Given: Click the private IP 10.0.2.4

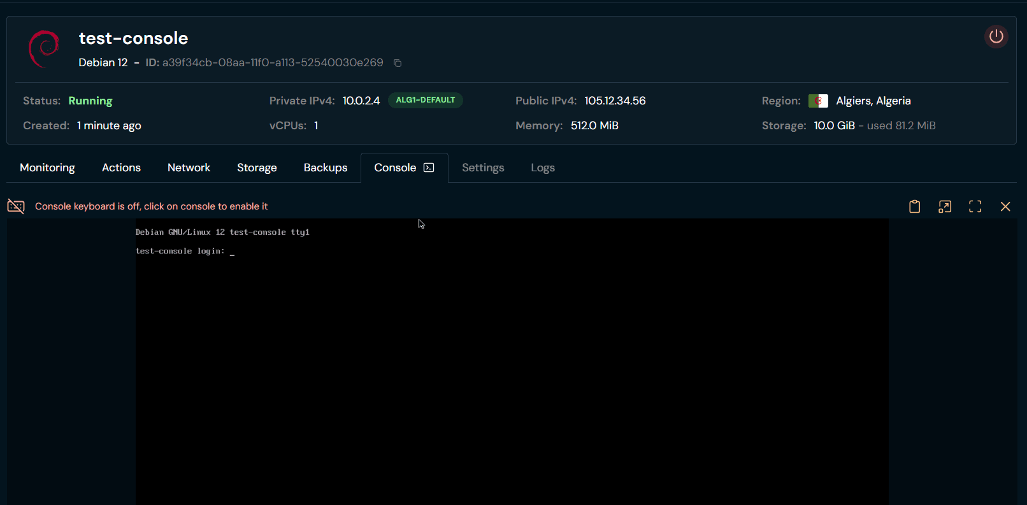Looking at the screenshot, I should click(361, 101).
